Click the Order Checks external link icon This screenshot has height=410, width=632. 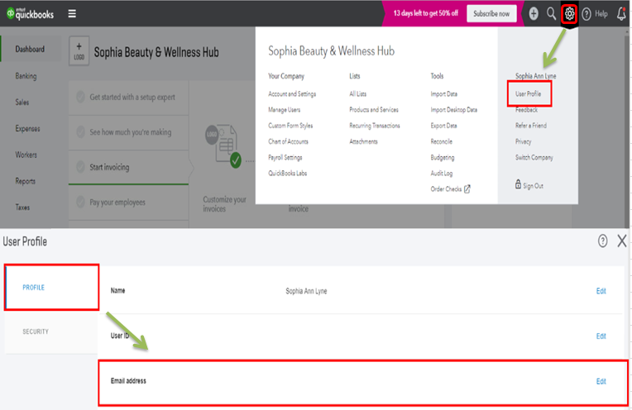pyautogui.click(x=467, y=189)
